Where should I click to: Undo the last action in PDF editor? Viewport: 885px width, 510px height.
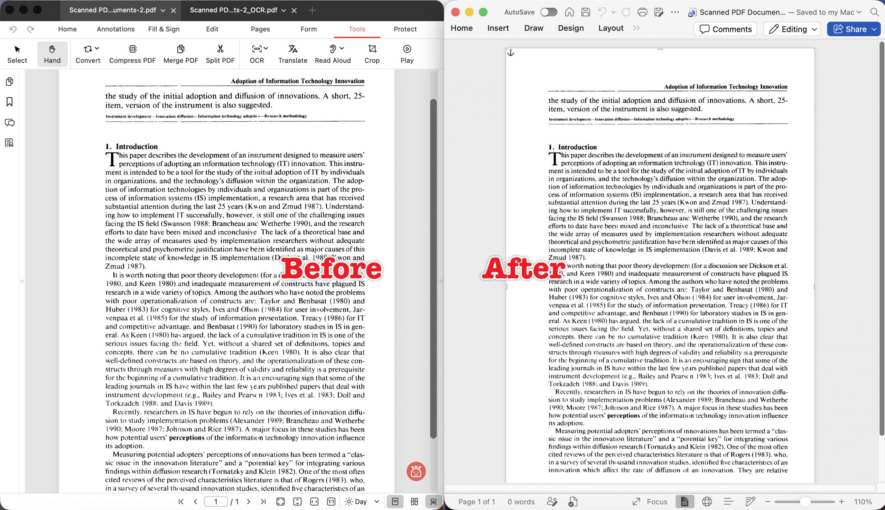[13, 29]
